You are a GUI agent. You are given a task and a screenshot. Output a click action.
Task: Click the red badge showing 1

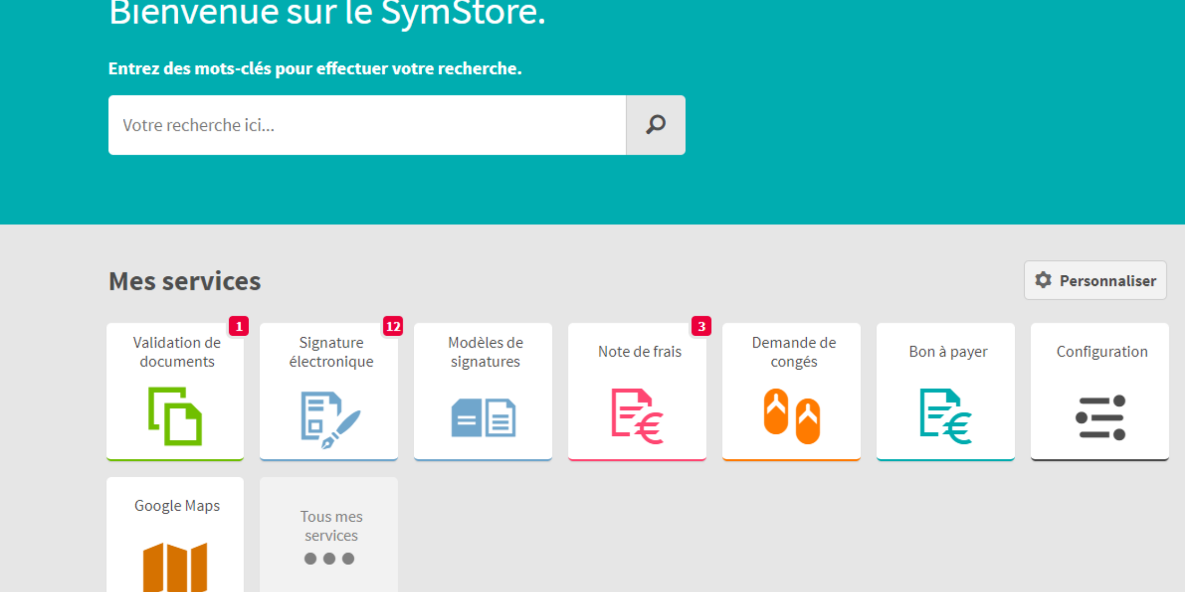pos(239,327)
